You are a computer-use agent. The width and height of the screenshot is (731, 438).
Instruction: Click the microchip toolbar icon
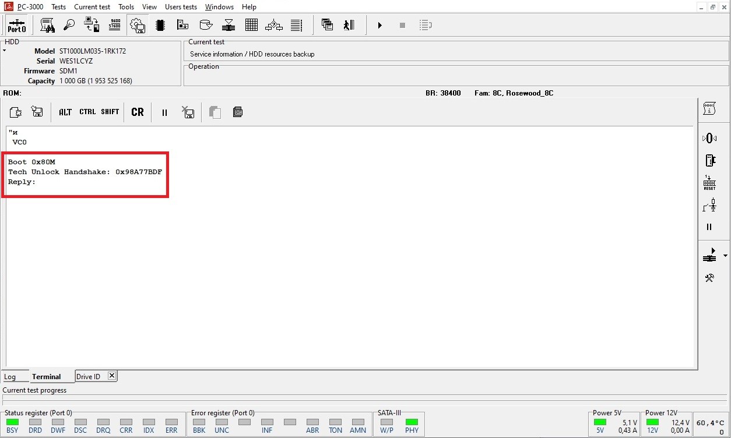160,25
